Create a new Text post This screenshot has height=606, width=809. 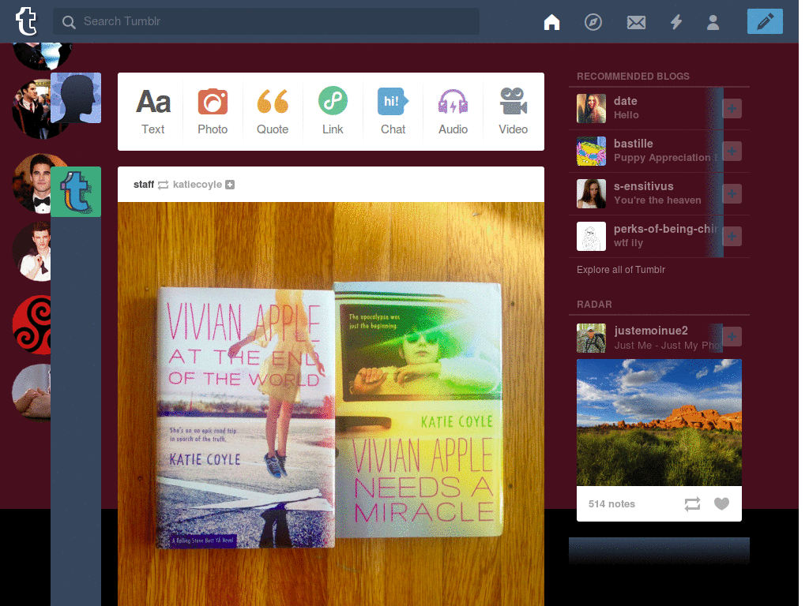pyautogui.click(x=153, y=111)
